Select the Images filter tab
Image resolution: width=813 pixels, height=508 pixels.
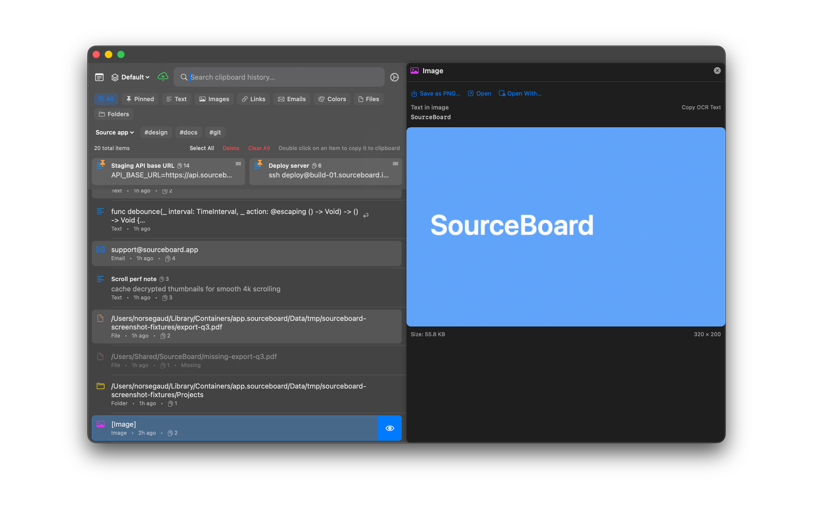pyautogui.click(x=214, y=99)
